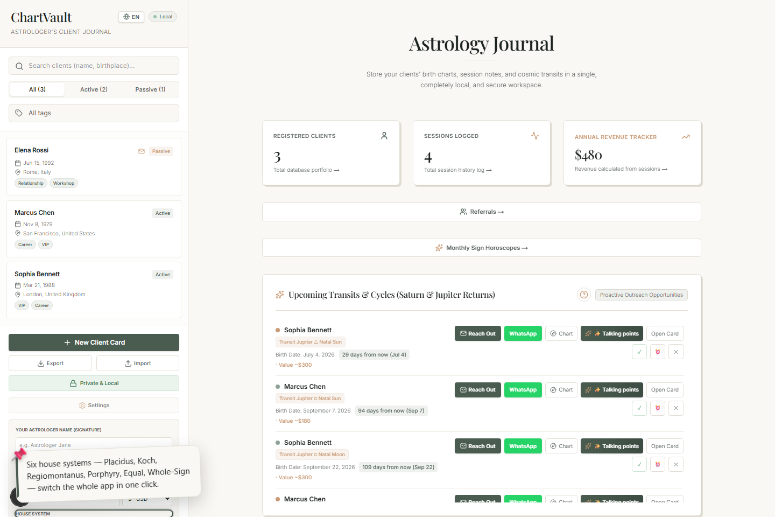Click the pulse icon in Sessions Logged card
Viewport: 775px width, 517px height.
(x=535, y=136)
